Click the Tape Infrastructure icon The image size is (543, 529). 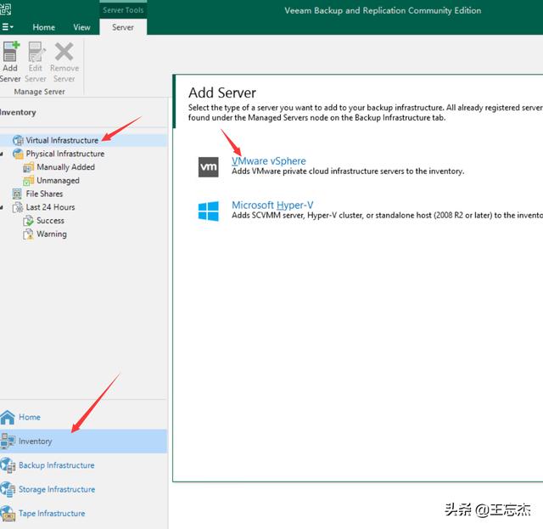[x=8, y=514]
